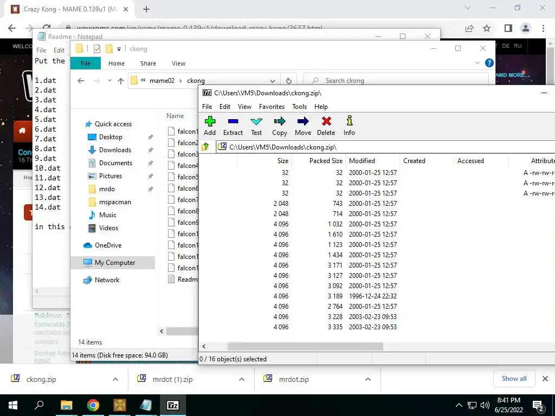This screenshot has width=555, height=416.
Task: Select Downloads in the navigation pane
Action: click(115, 150)
